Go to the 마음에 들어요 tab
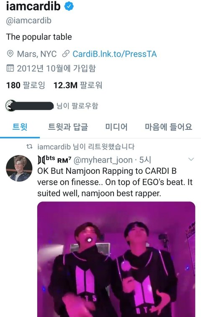Screen dimensions: 201x317 (168, 127)
